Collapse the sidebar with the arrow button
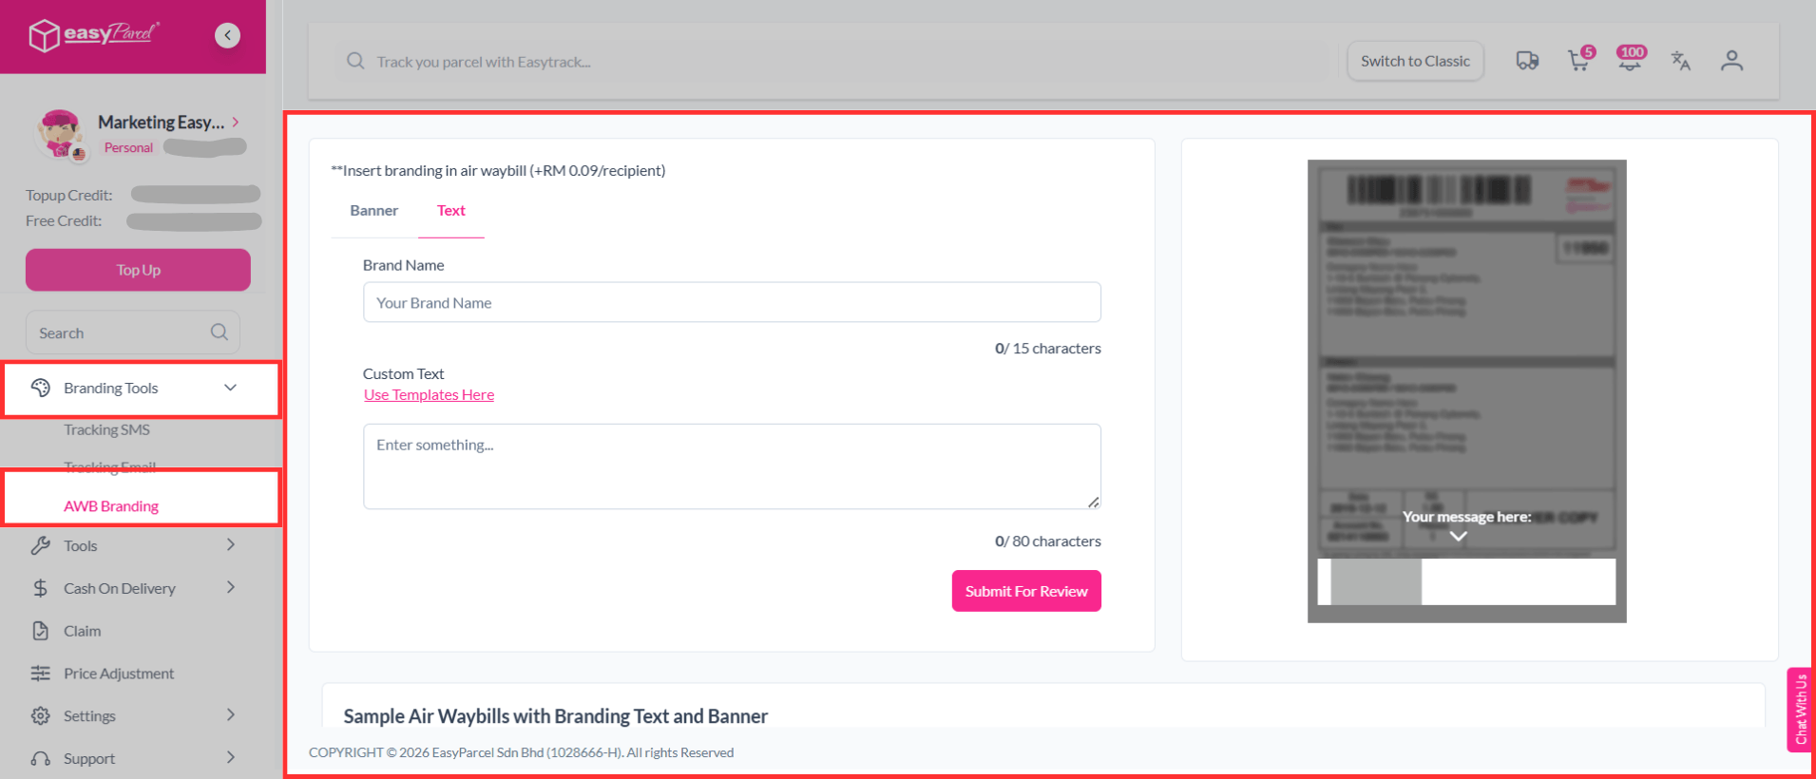Screen dimensions: 1816x779 point(227,35)
